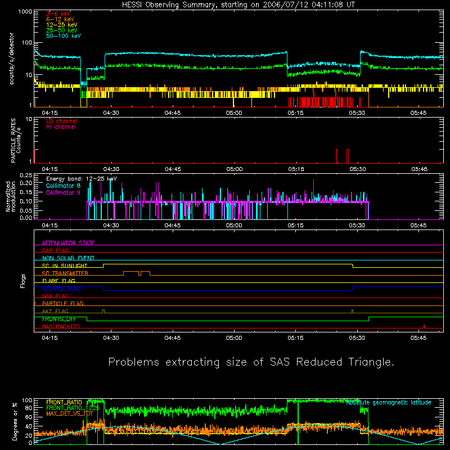Click the 05:00 tick label under flags panel
The image size is (450, 450).
click(x=234, y=338)
